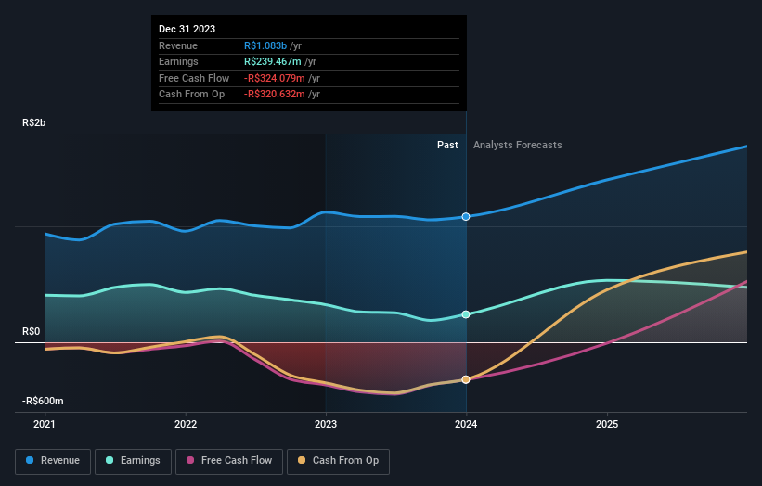Click the -R$324.079m free cash flow value
Screen dimensions: 762x486
(275, 78)
